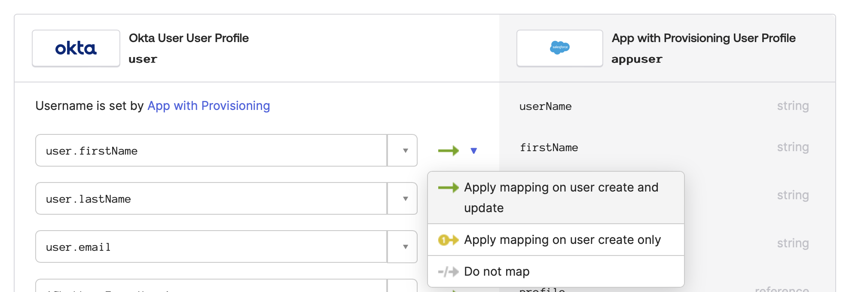Click the user.email mapping field
The image size is (849, 292).
click(211, 247)
